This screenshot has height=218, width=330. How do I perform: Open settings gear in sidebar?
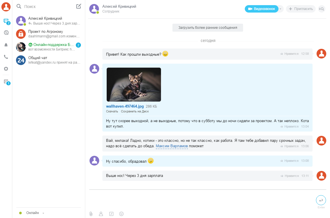click(x=6, y=69)
